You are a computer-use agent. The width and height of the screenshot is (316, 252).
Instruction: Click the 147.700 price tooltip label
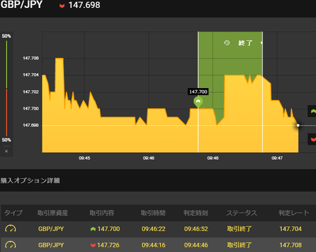[x=198, y=91]
